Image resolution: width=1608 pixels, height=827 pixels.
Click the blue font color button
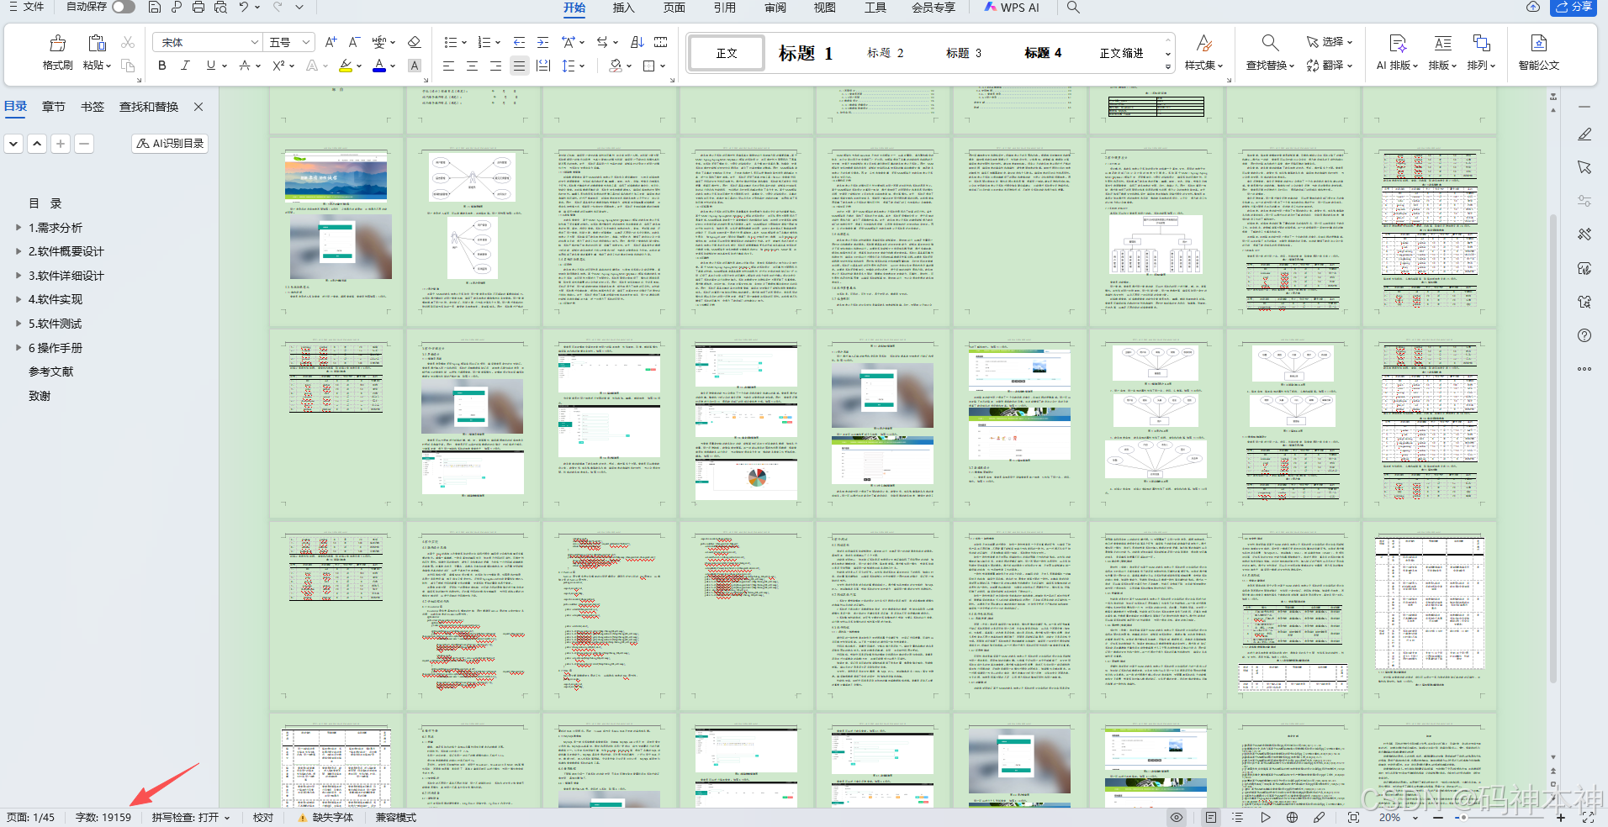(379, 66)
